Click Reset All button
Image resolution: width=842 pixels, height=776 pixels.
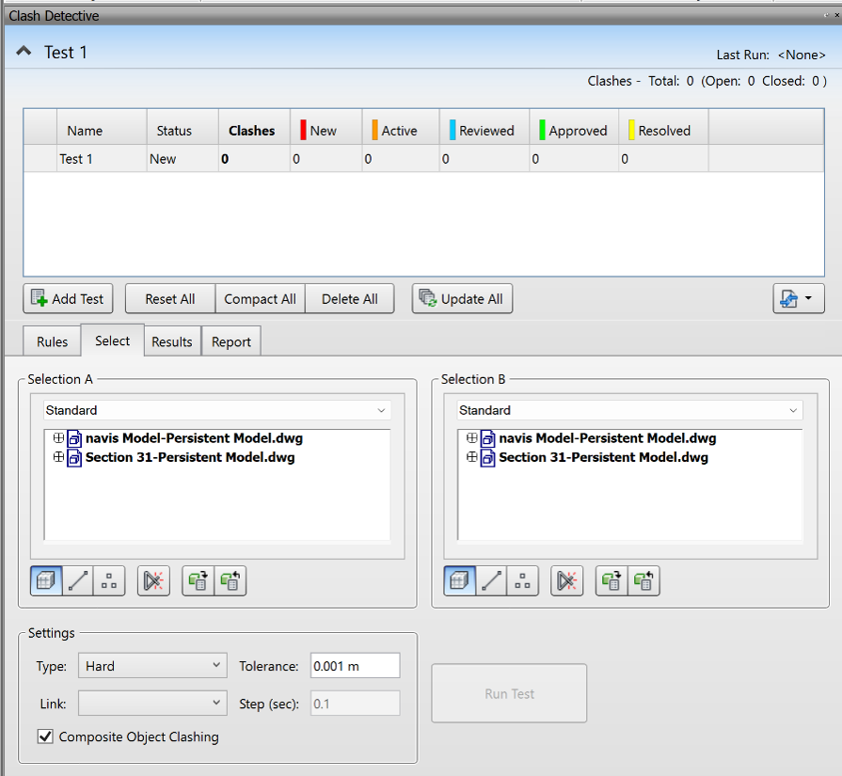pos(170,298)
